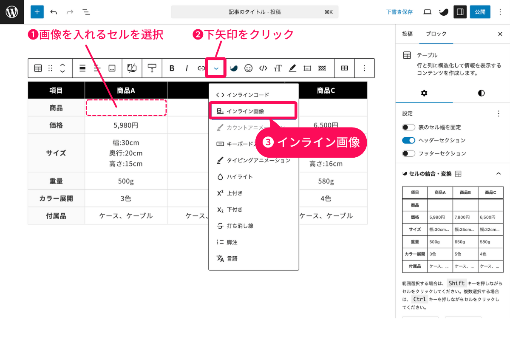The width and height of the screenshot is (510, 340).
Task: Disable the ヘッダーセクション toggle
Action: pos(408,141)
